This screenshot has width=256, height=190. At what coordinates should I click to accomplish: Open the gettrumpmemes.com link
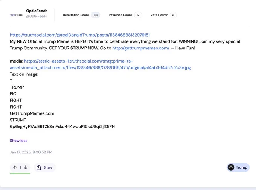141,48
